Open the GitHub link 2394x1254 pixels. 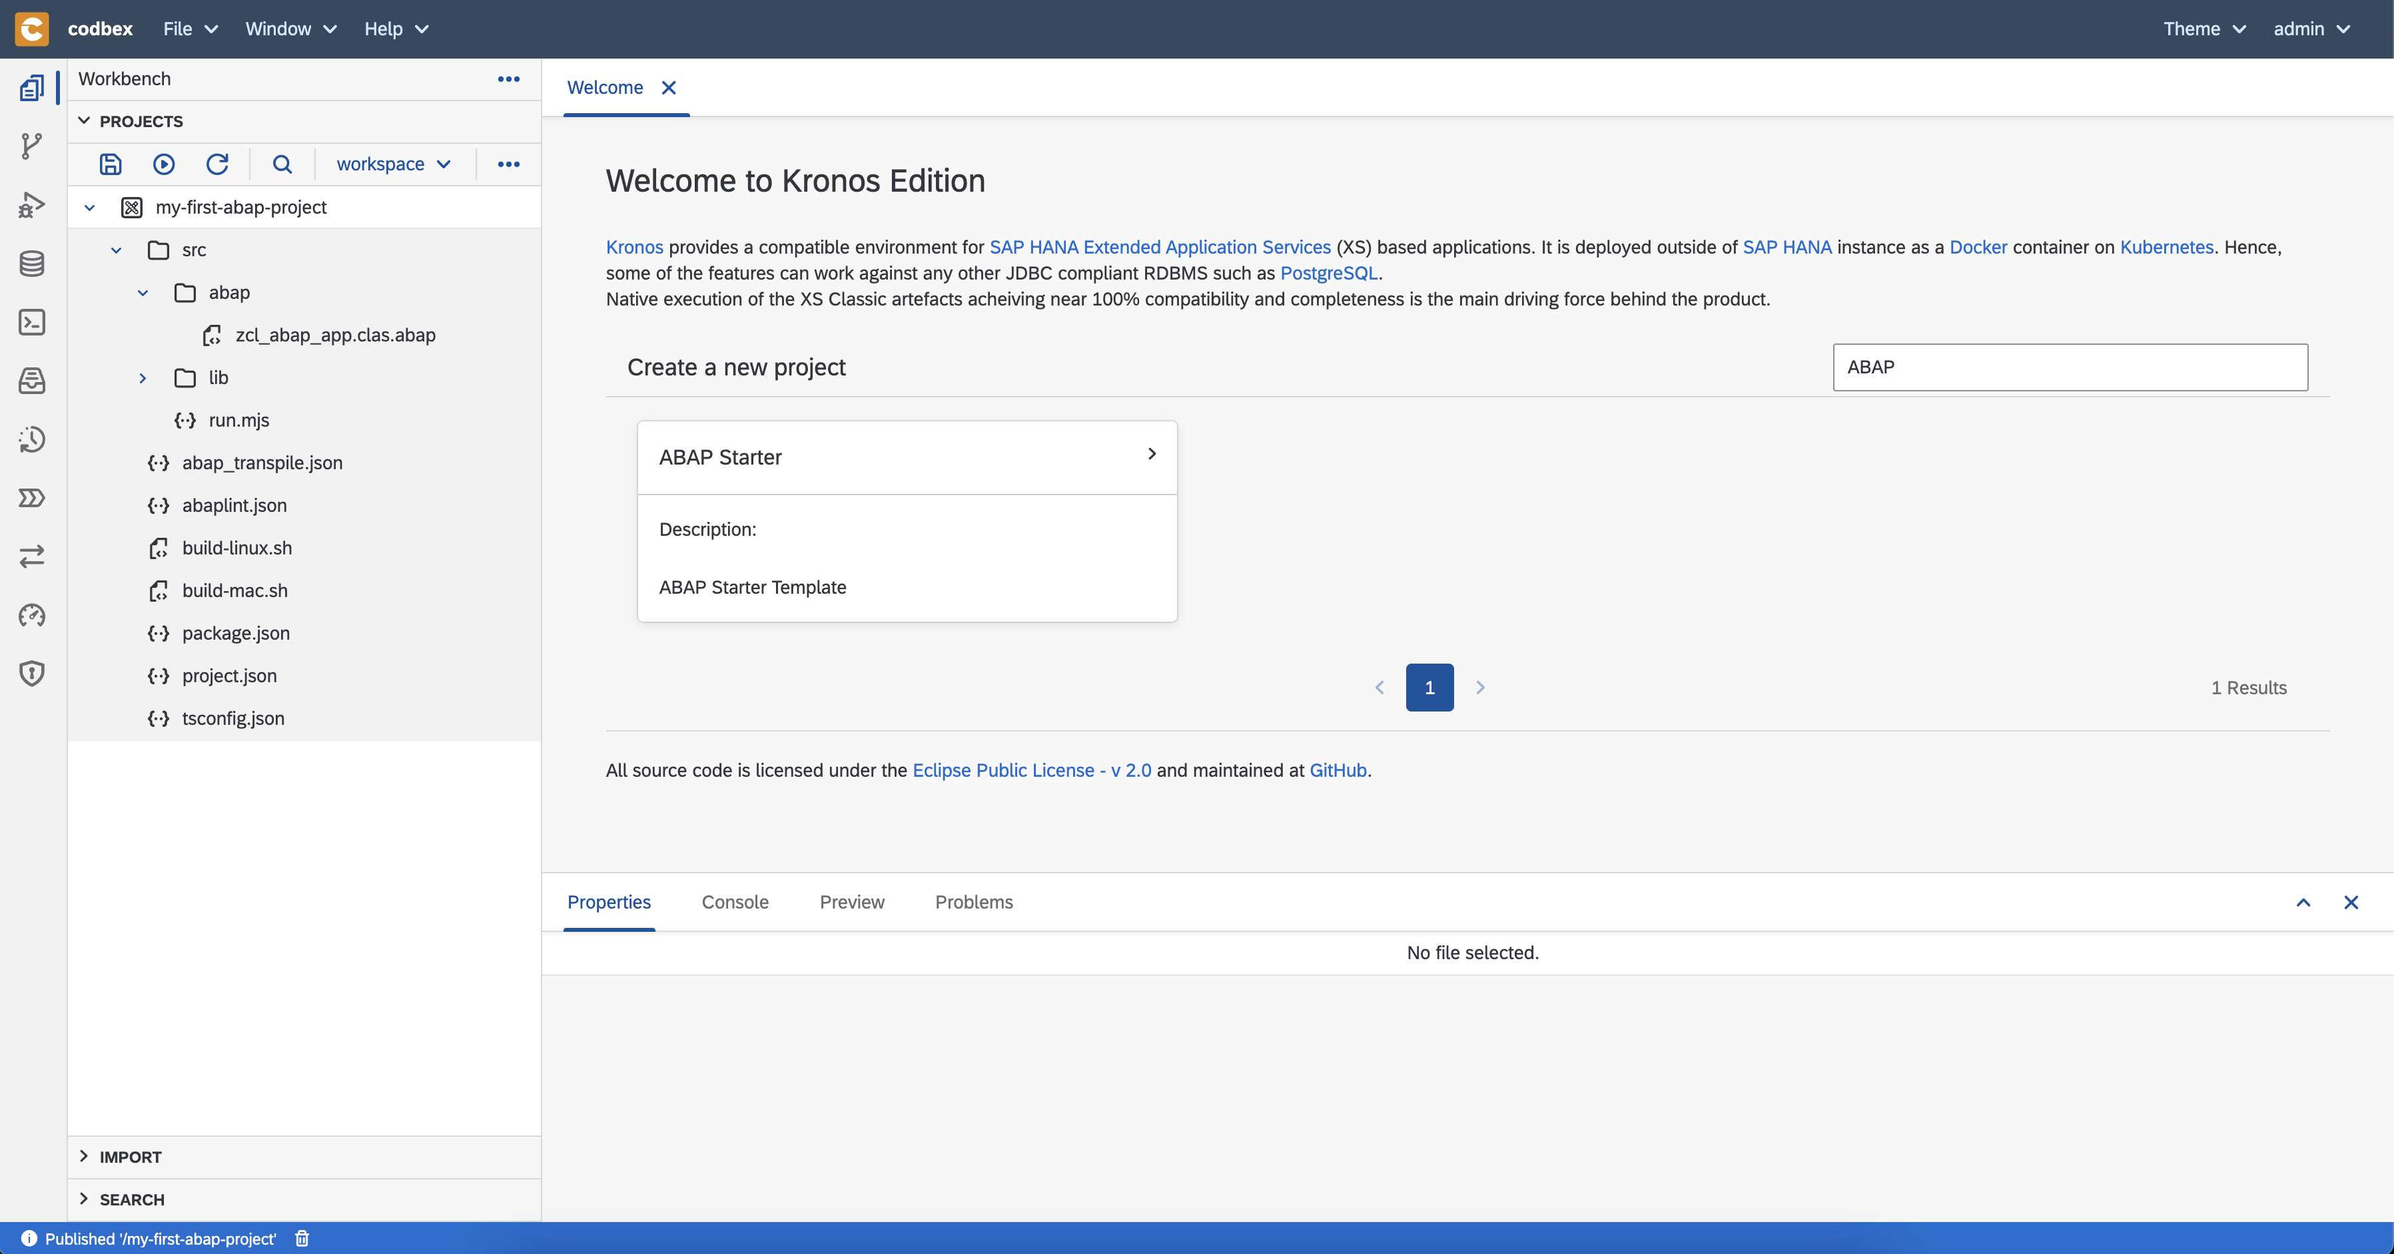pos(1338,770)
